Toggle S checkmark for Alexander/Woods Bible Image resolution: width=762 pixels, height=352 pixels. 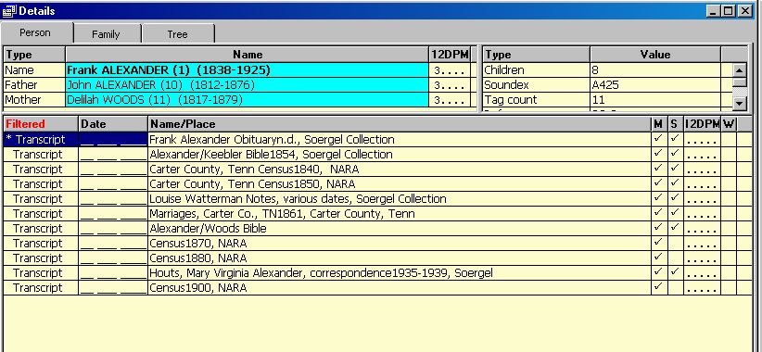pyautogui.click(x=675, y=228)
